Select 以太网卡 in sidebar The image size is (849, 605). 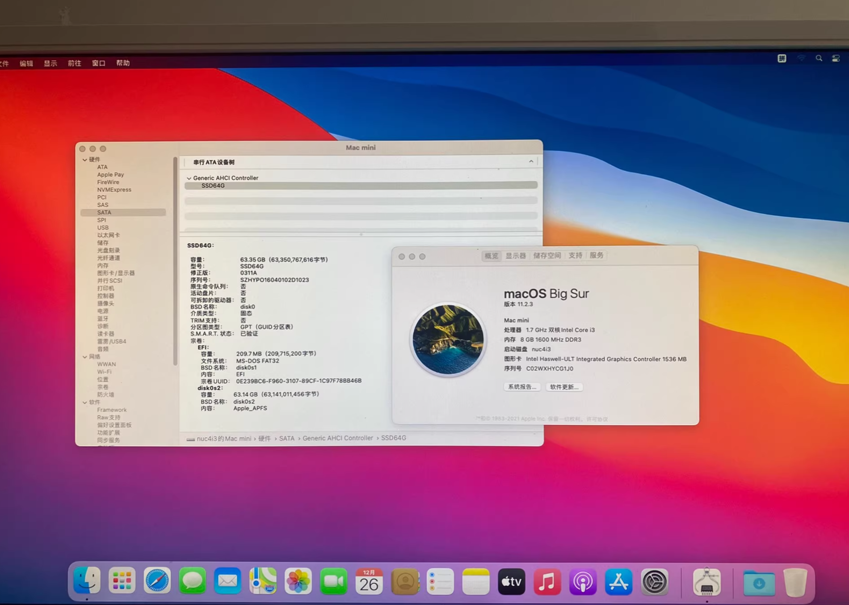click(x=109, y=235)
